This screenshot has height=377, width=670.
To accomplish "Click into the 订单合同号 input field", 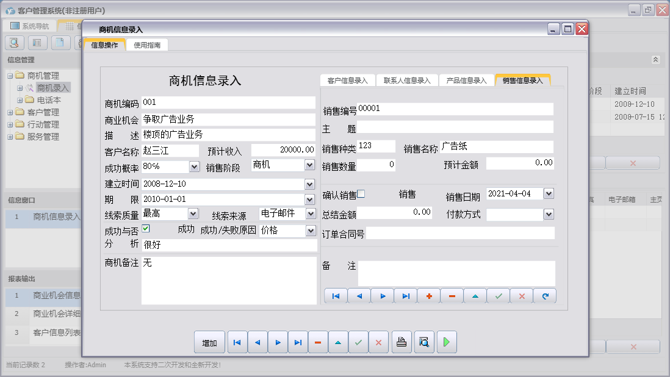I will pos(460,233).
